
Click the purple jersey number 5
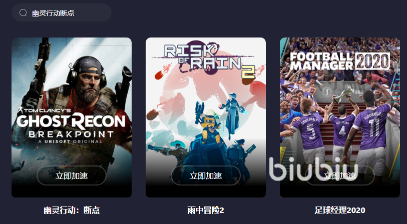pyautogui.click(x=311, y=131)
